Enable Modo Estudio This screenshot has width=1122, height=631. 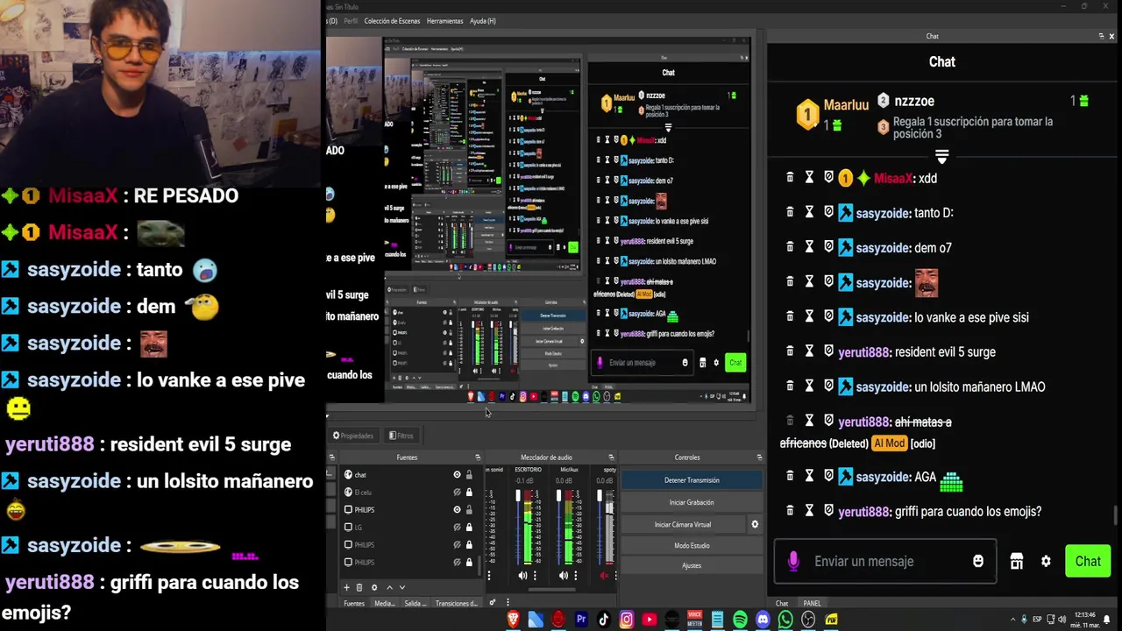(692, 545)
